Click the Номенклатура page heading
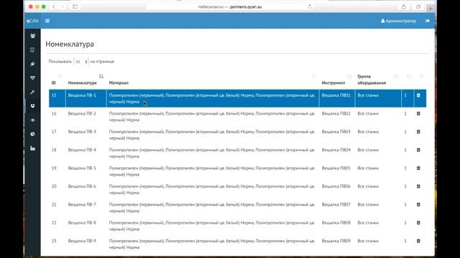This screenshot has width=460, height=258. tap(70, 44)
